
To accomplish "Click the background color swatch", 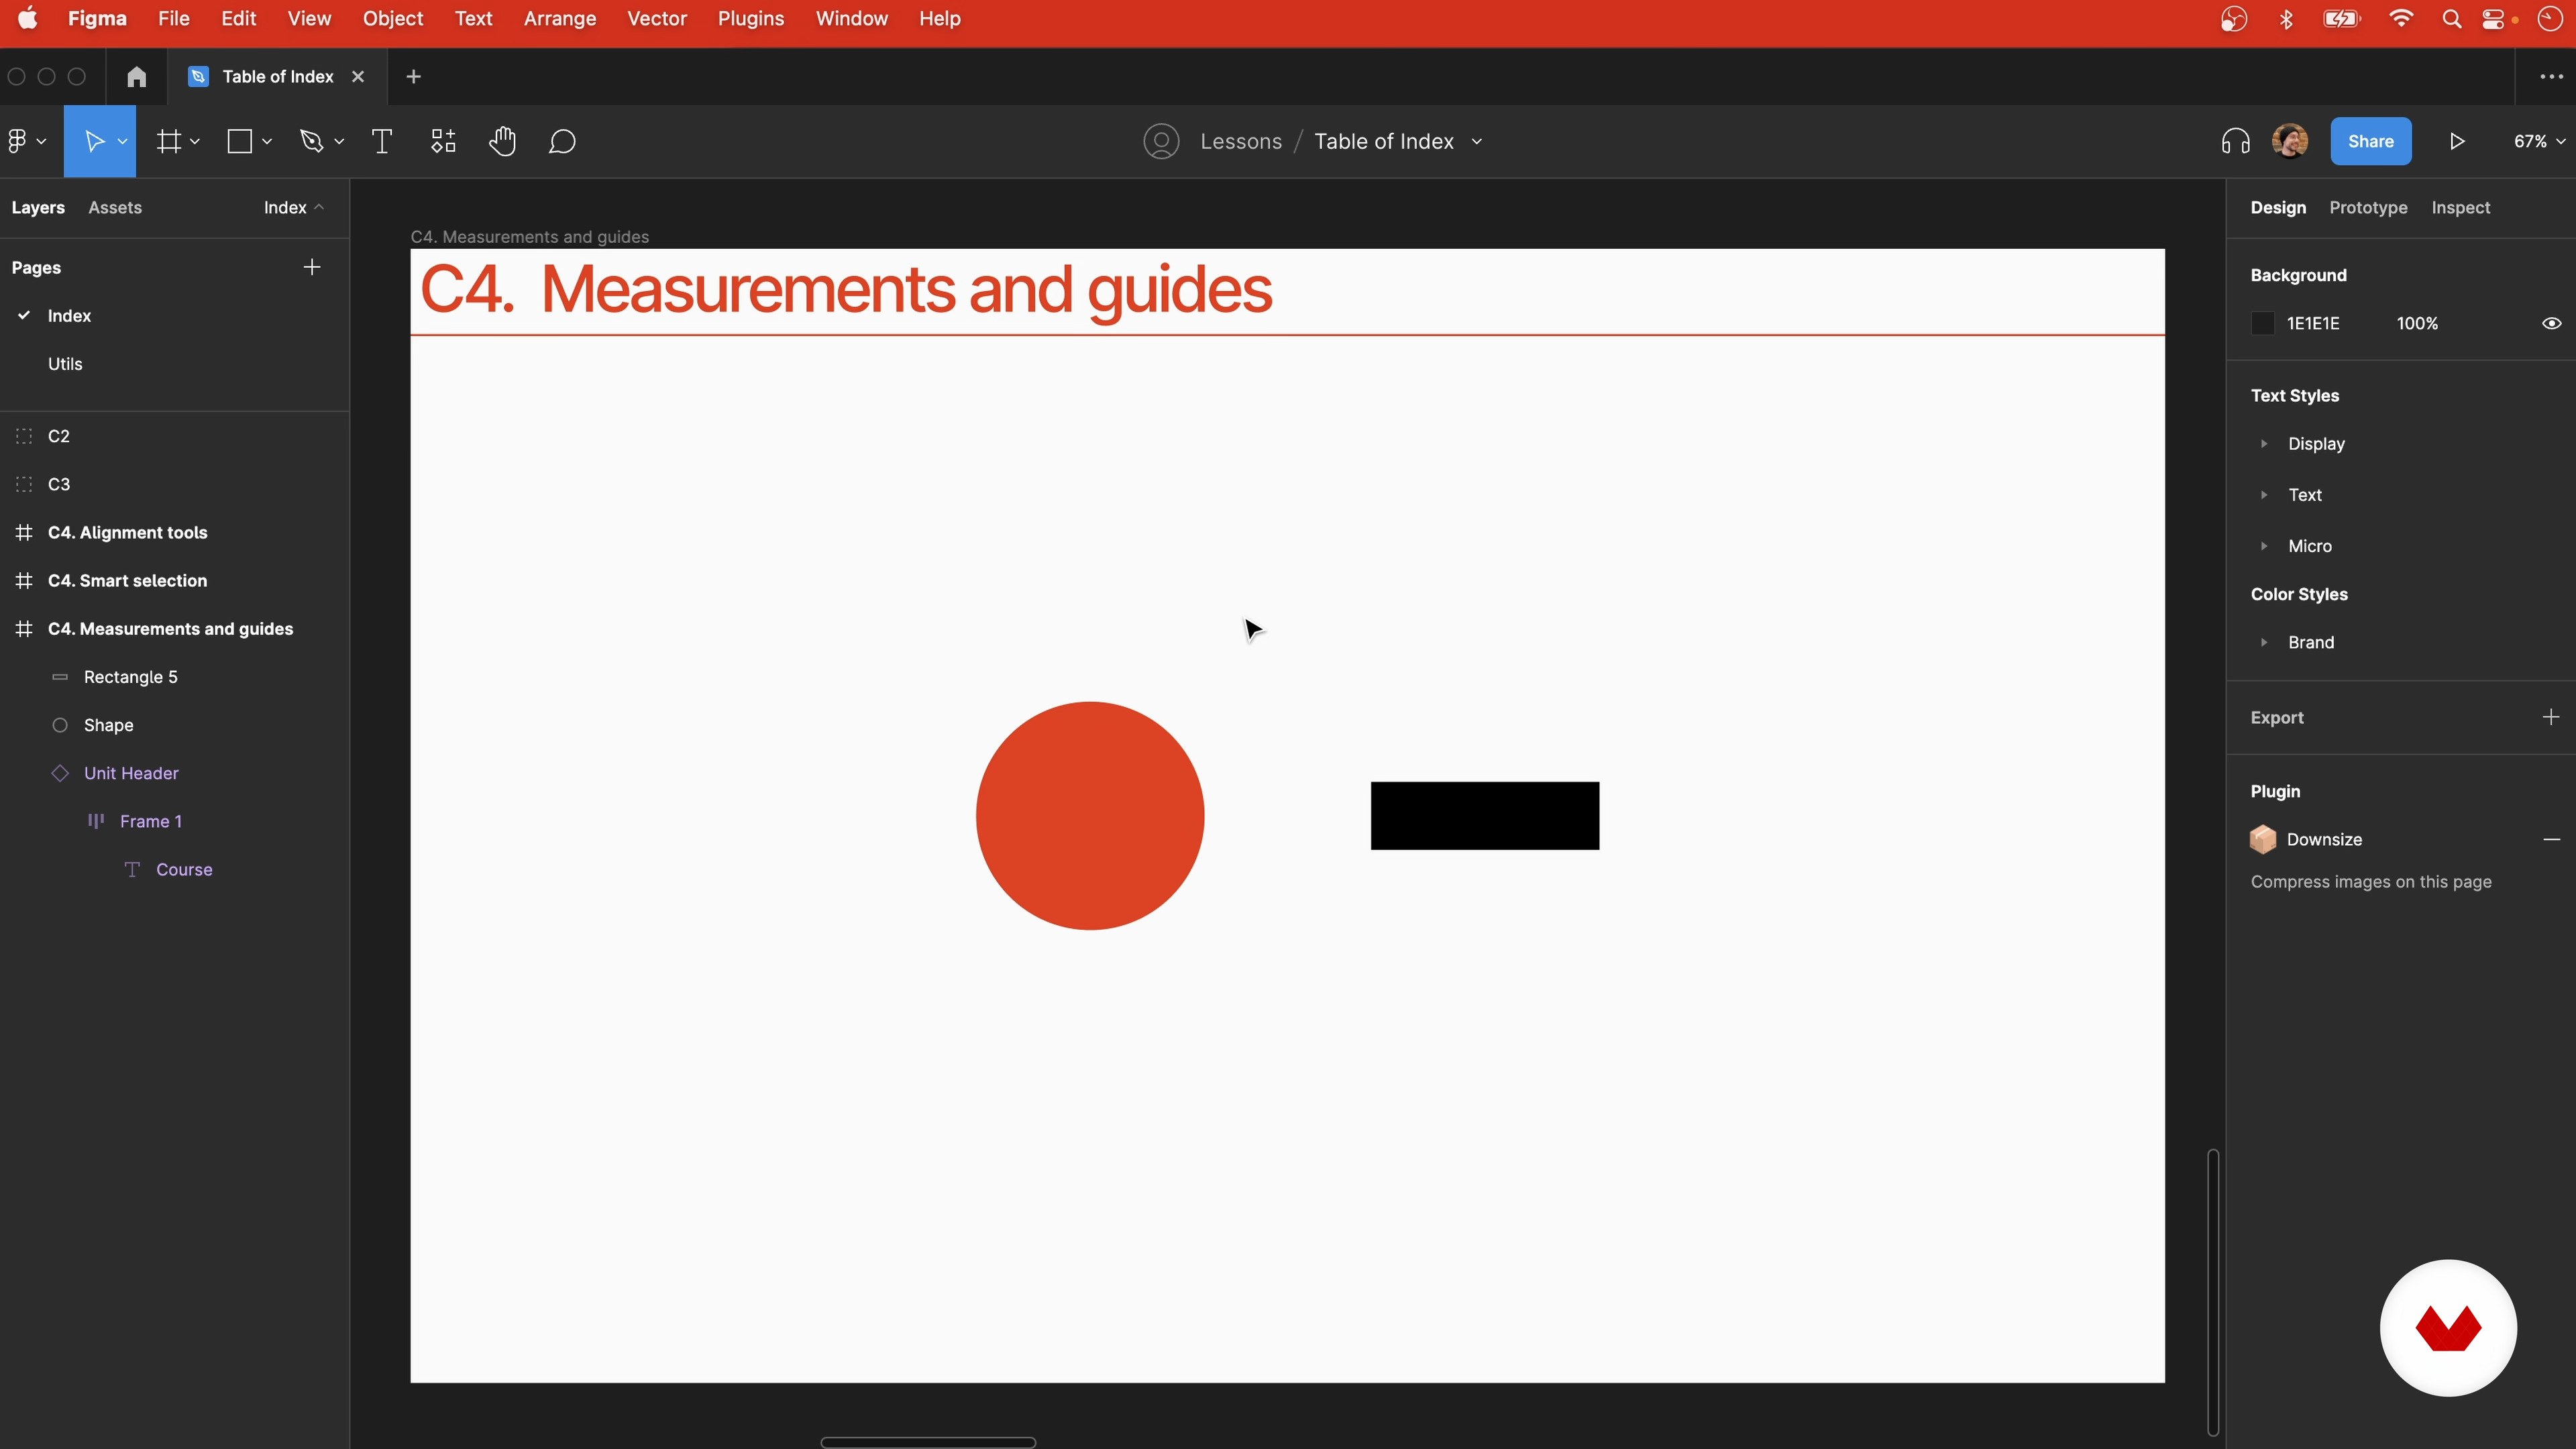I will pyautogui.click(x=2262, y=323).
